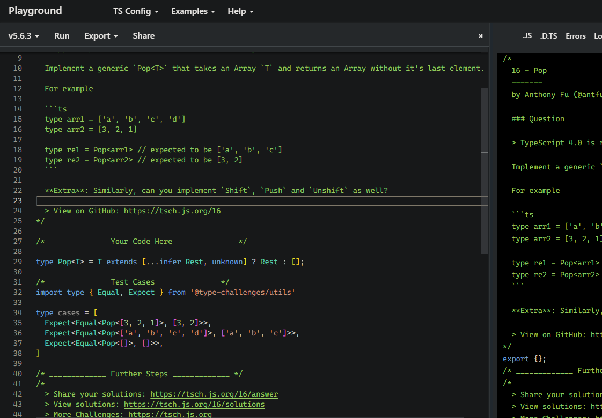This screenshot has width=602, height=418.
Task: Expand the Export menu
Action: (x=101, y=36)
